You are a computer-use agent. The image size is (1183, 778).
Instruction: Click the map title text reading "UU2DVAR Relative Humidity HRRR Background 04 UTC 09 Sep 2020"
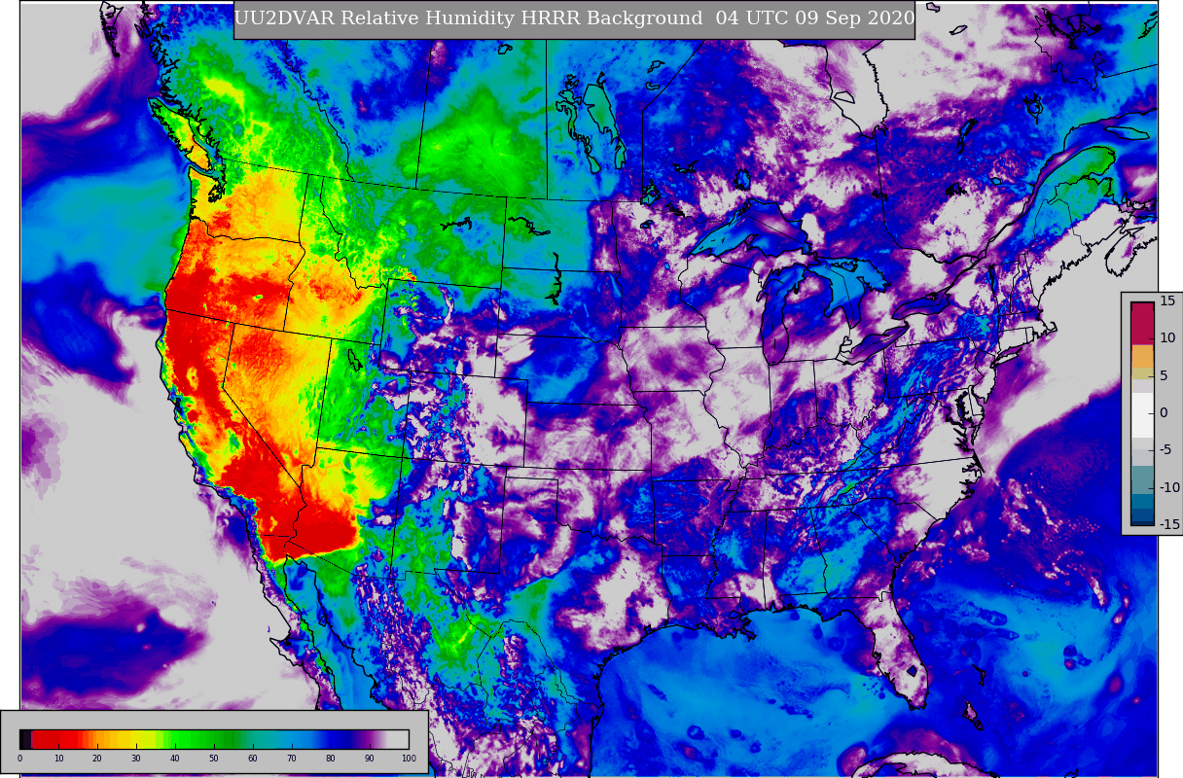tap(575, 18)
